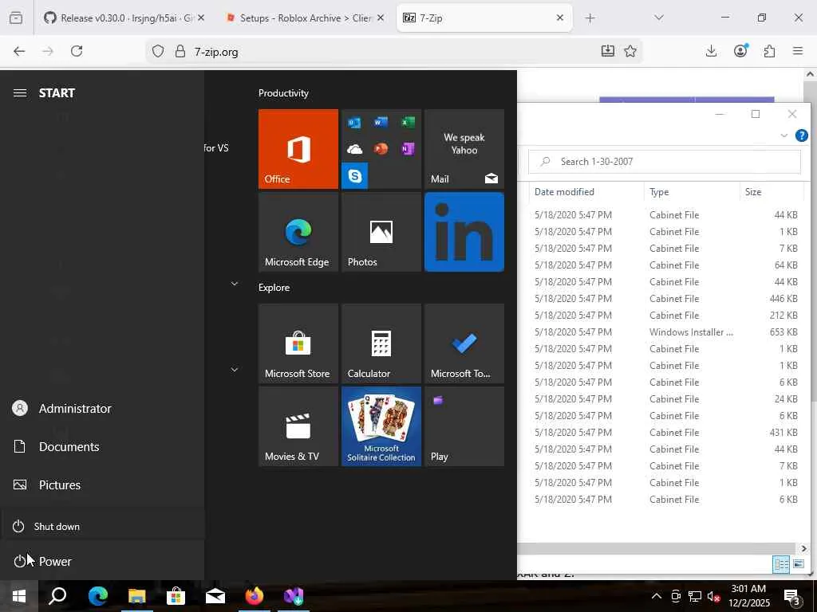Open taskbar Search
Viewport: 817px width, 612px height.
point(57,596)
